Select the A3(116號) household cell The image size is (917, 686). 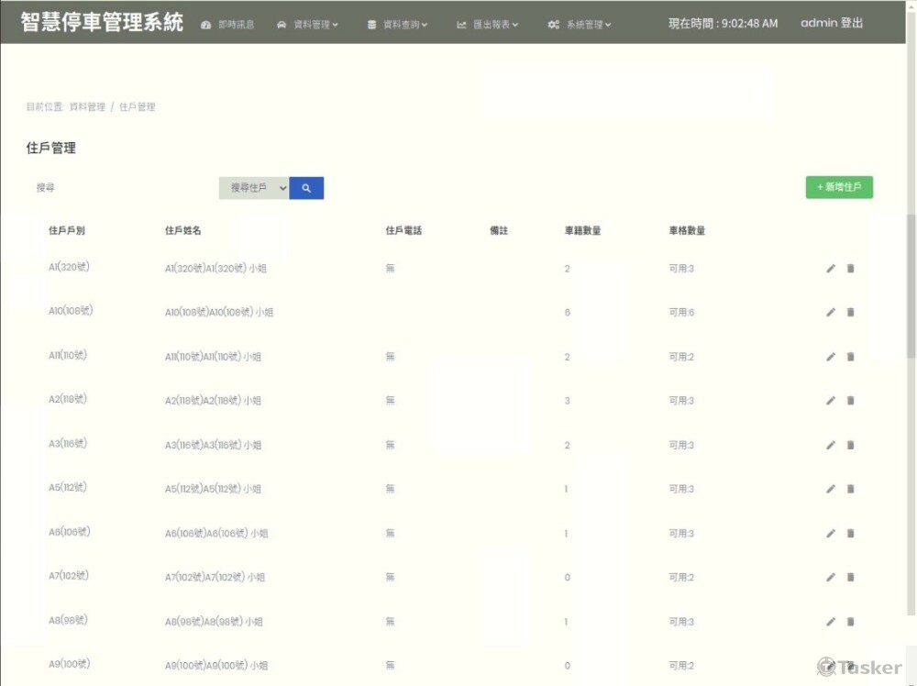[x=68, y=443]
